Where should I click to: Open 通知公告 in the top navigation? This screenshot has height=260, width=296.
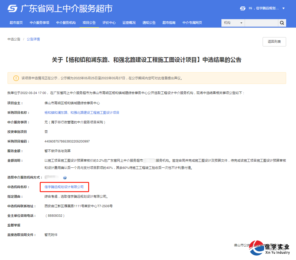click(x=149, y=23)
